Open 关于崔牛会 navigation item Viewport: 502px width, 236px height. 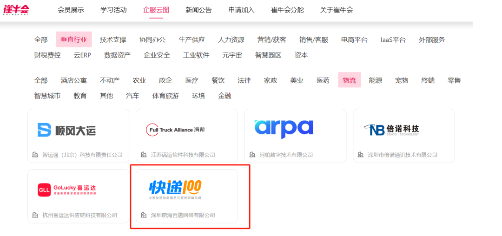[337, 10]
